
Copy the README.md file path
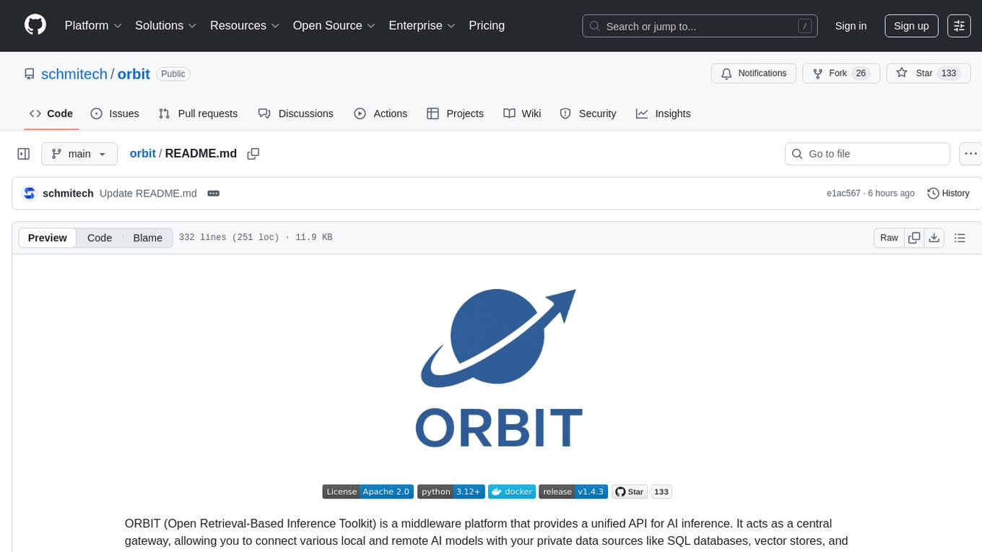pyautogui.click(x=253, y=154)
